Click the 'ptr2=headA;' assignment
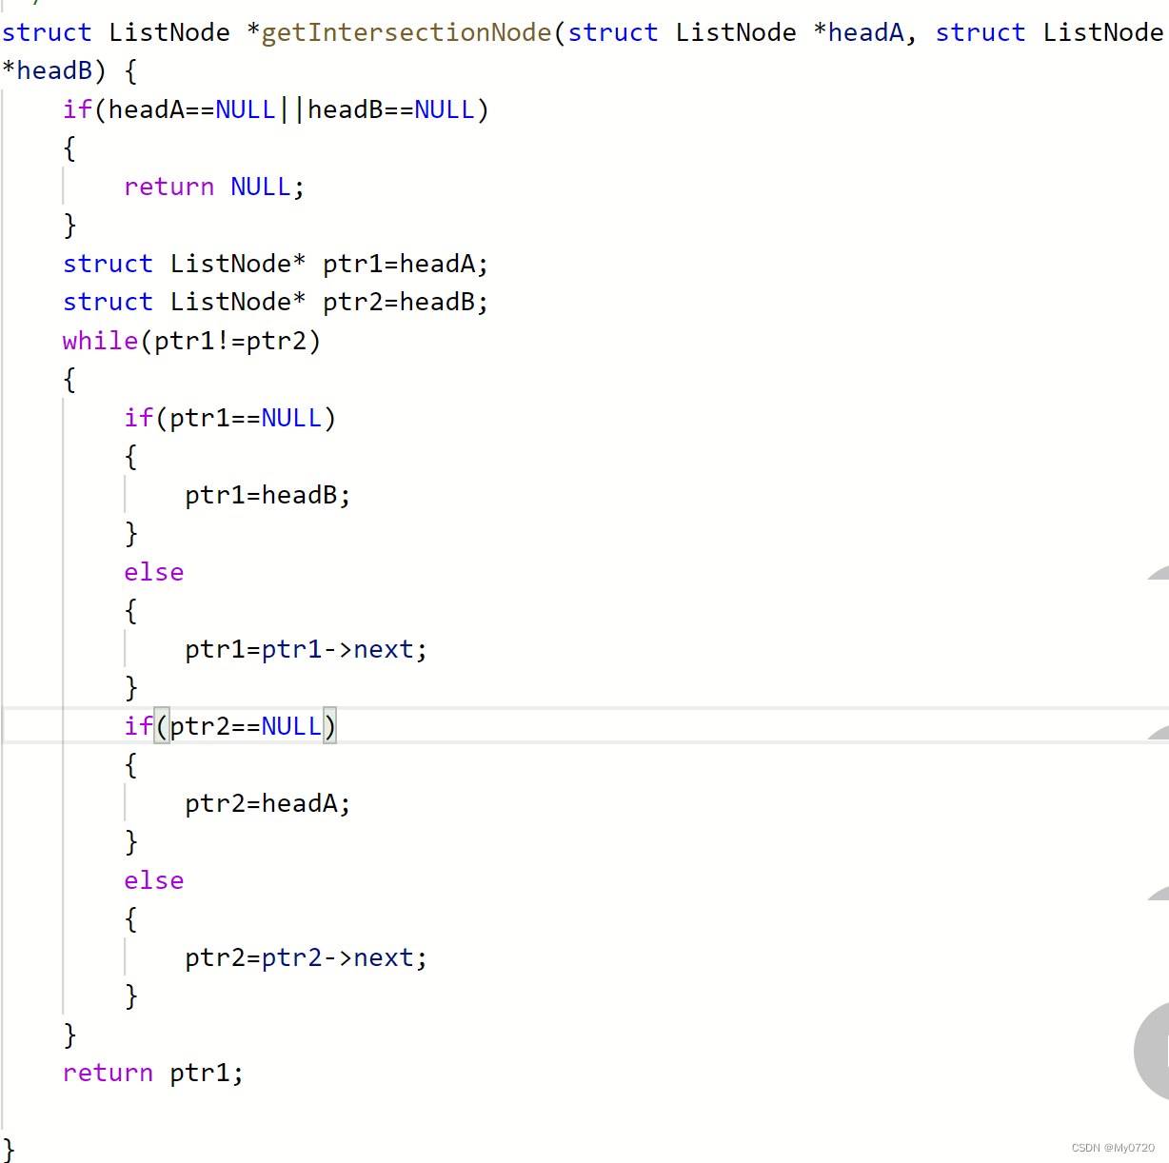 coord(267,803)
